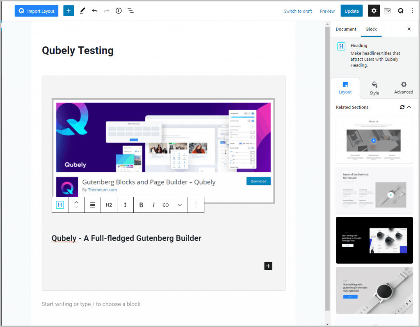Toggle bold formatting
420x327 pixels.
click(x=141, y=205)
